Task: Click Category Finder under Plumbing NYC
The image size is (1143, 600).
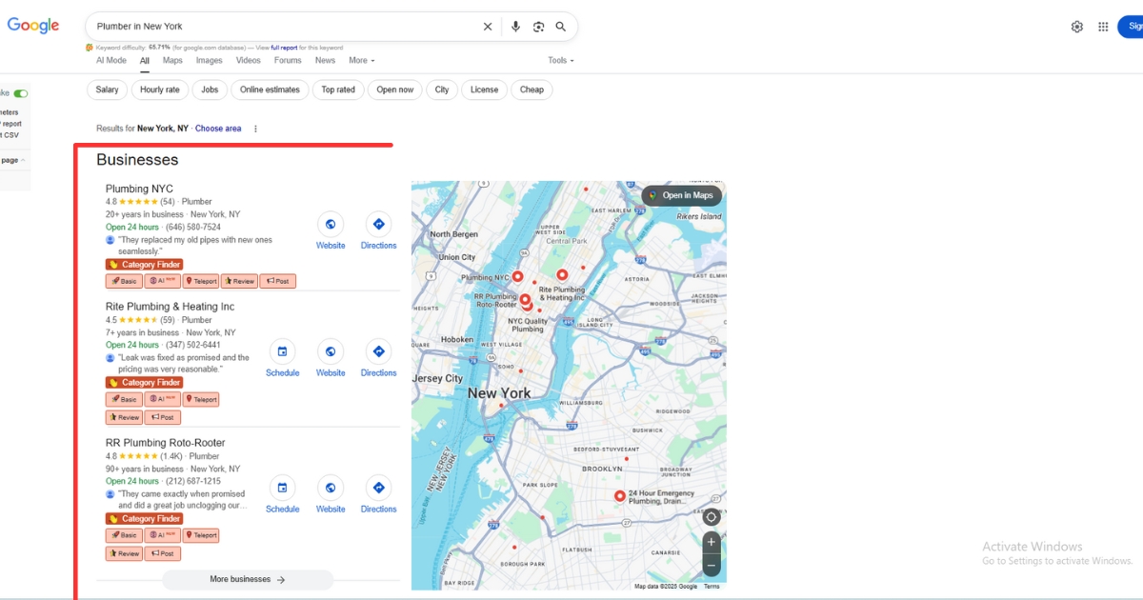Action: pos(144,265)
